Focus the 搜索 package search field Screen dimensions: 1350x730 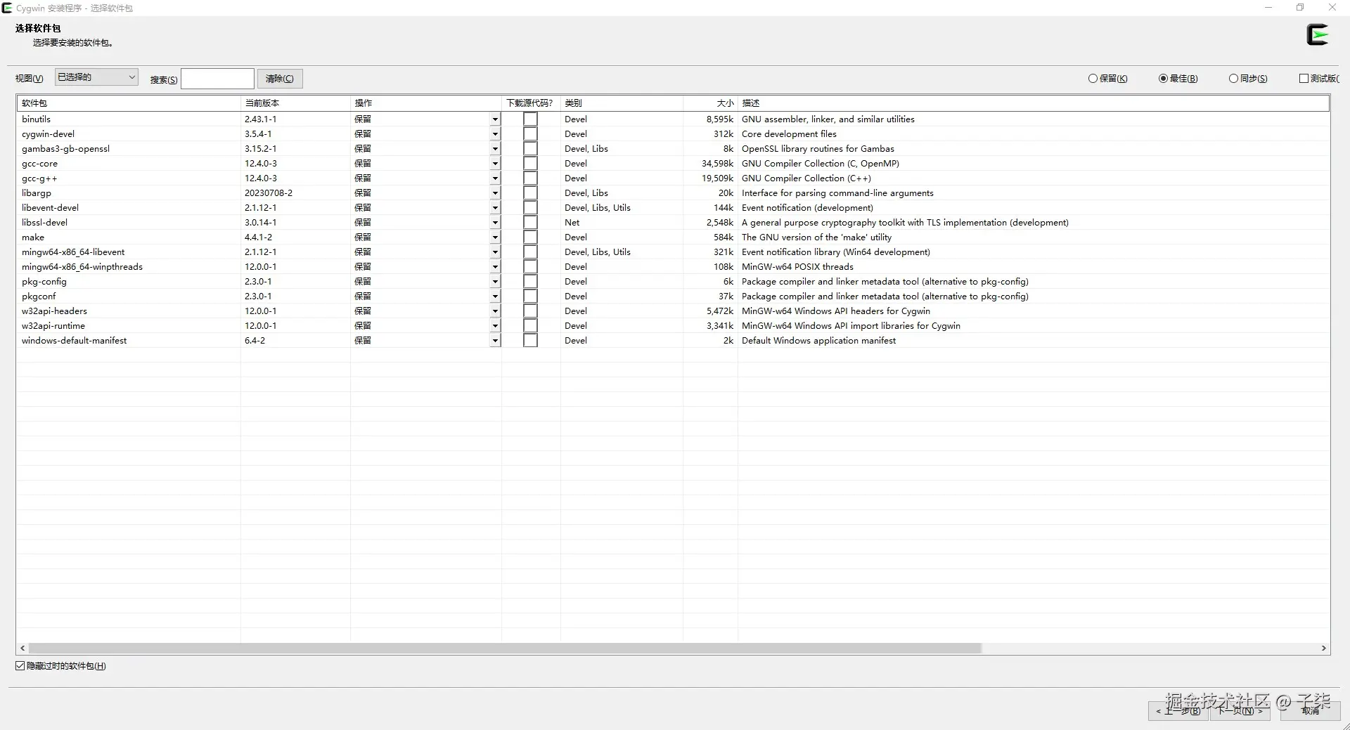coord(217,79)
